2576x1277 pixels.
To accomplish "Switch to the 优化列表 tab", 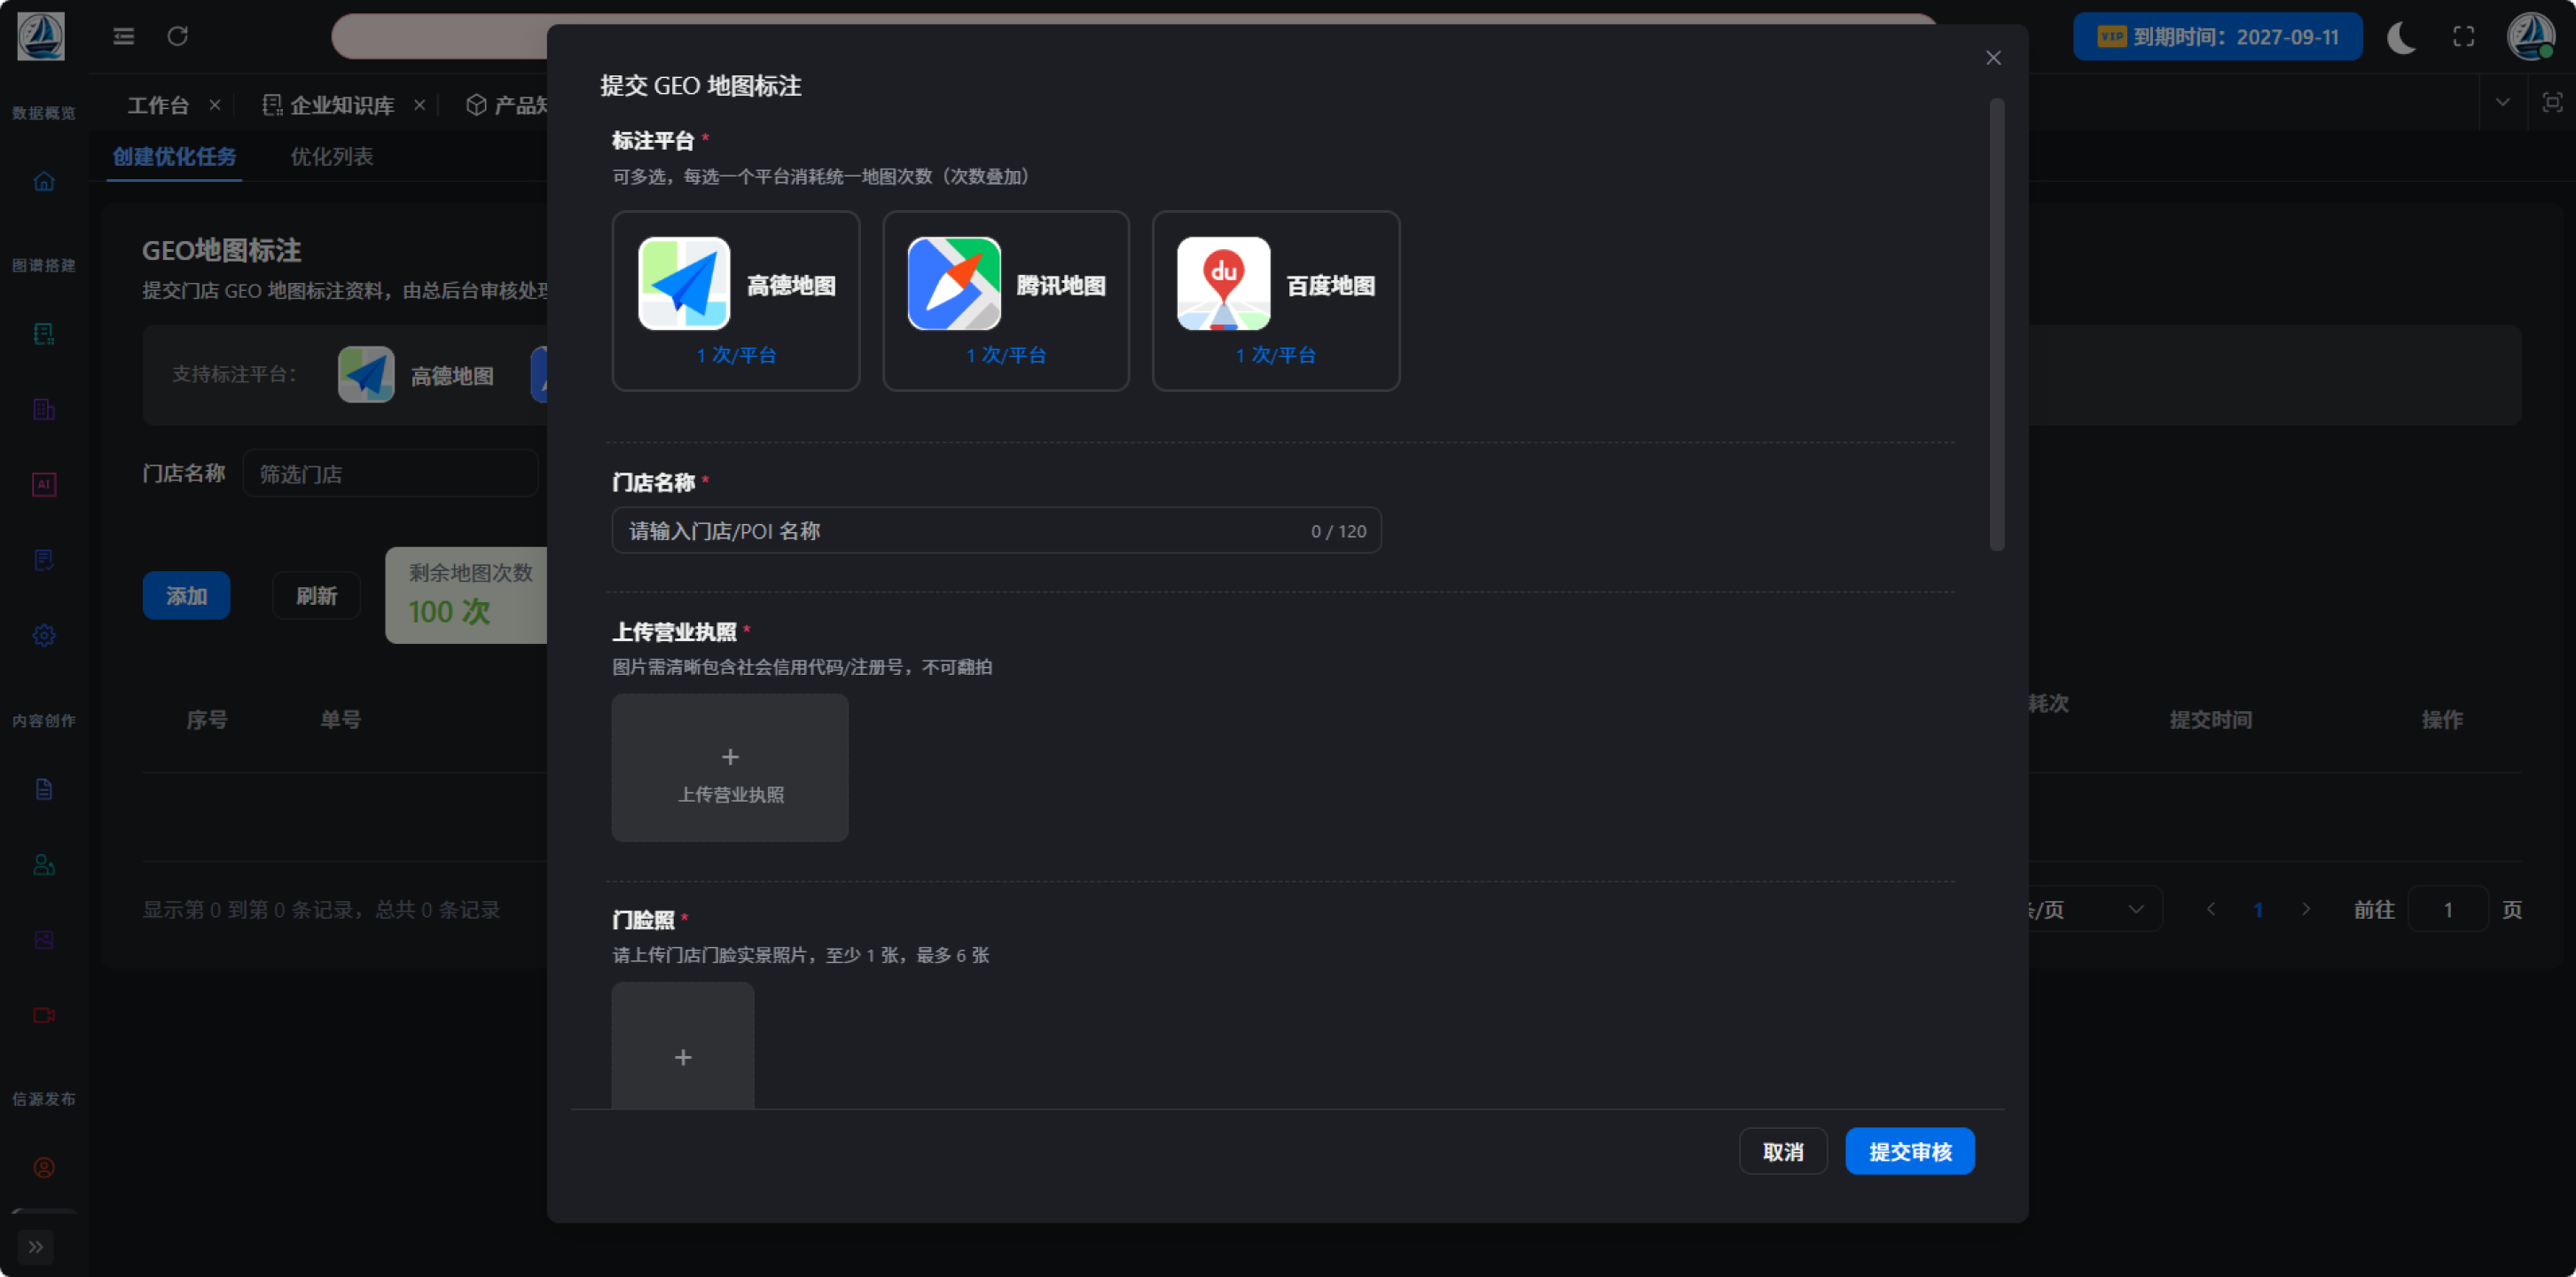I will [332, 156].
